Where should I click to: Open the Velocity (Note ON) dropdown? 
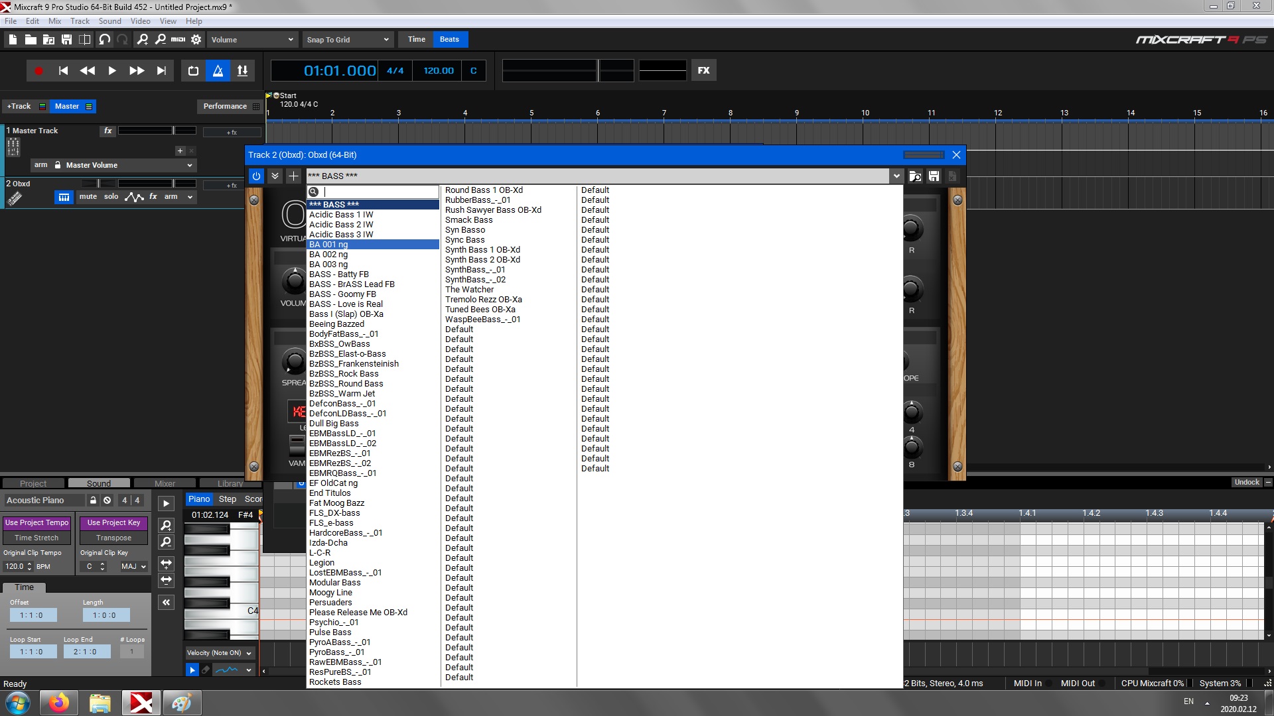coord(219,652)
